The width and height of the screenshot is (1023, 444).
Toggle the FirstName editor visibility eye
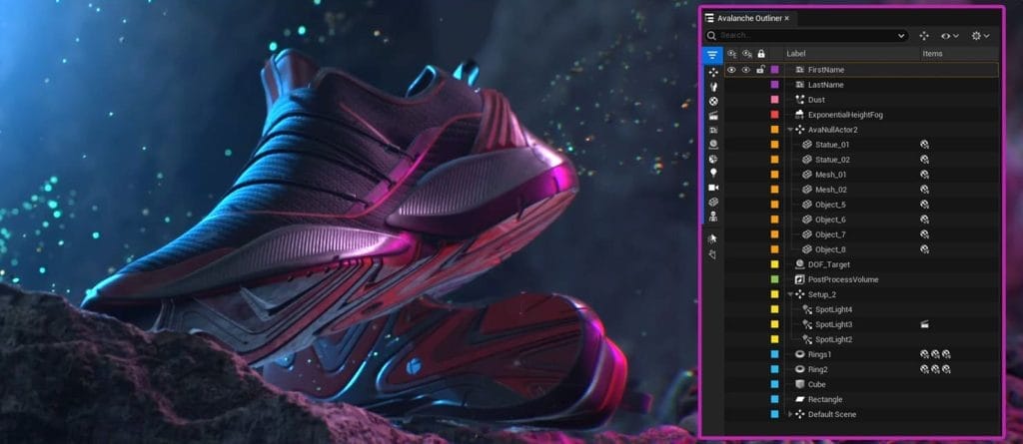point(731,70)
